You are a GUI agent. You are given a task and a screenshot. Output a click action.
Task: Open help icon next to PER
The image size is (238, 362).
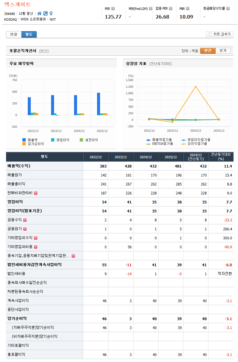tap(113, 9)
